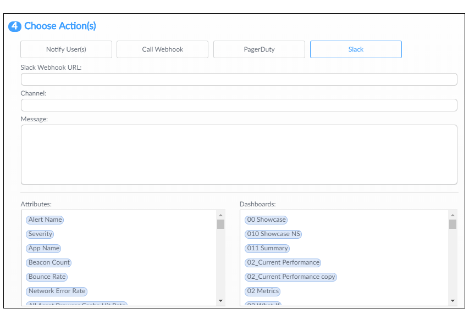
Task: Click inside the Message text area
Action: 239,155
